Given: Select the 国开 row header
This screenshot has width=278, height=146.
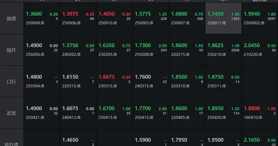Looking at the screenshot, I should 12,50.
